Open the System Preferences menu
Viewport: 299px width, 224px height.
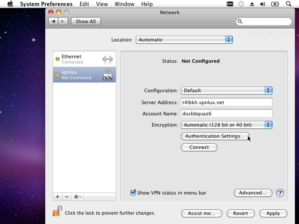[46, 4]
